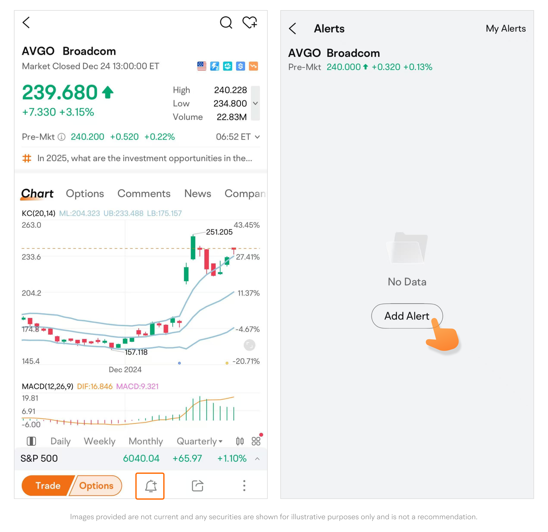
Task: Tap the search magnifier icon
Action: (226, 23)
